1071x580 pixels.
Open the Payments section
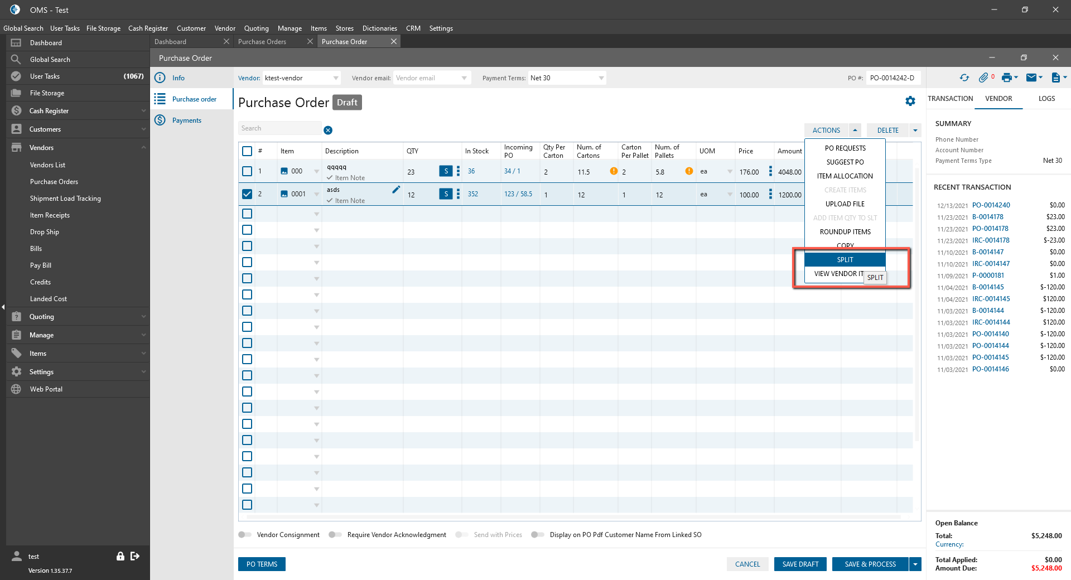186,120
